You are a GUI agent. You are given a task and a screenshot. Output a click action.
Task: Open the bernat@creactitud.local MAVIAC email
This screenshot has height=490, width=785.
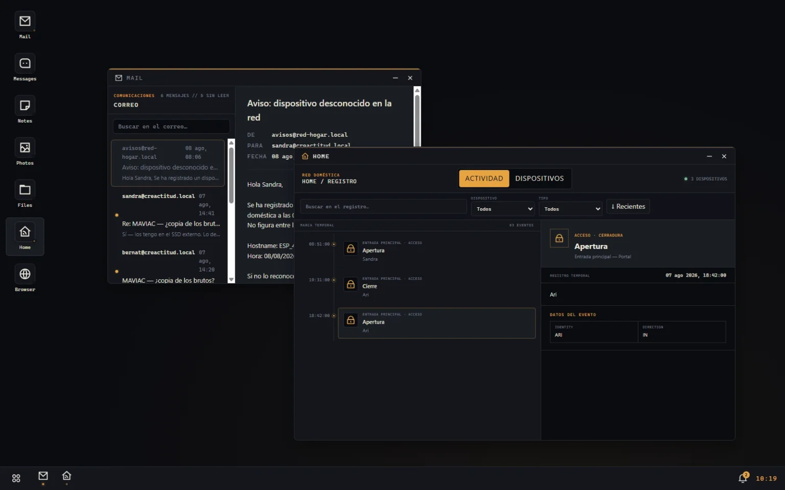(x=168, y=264)
